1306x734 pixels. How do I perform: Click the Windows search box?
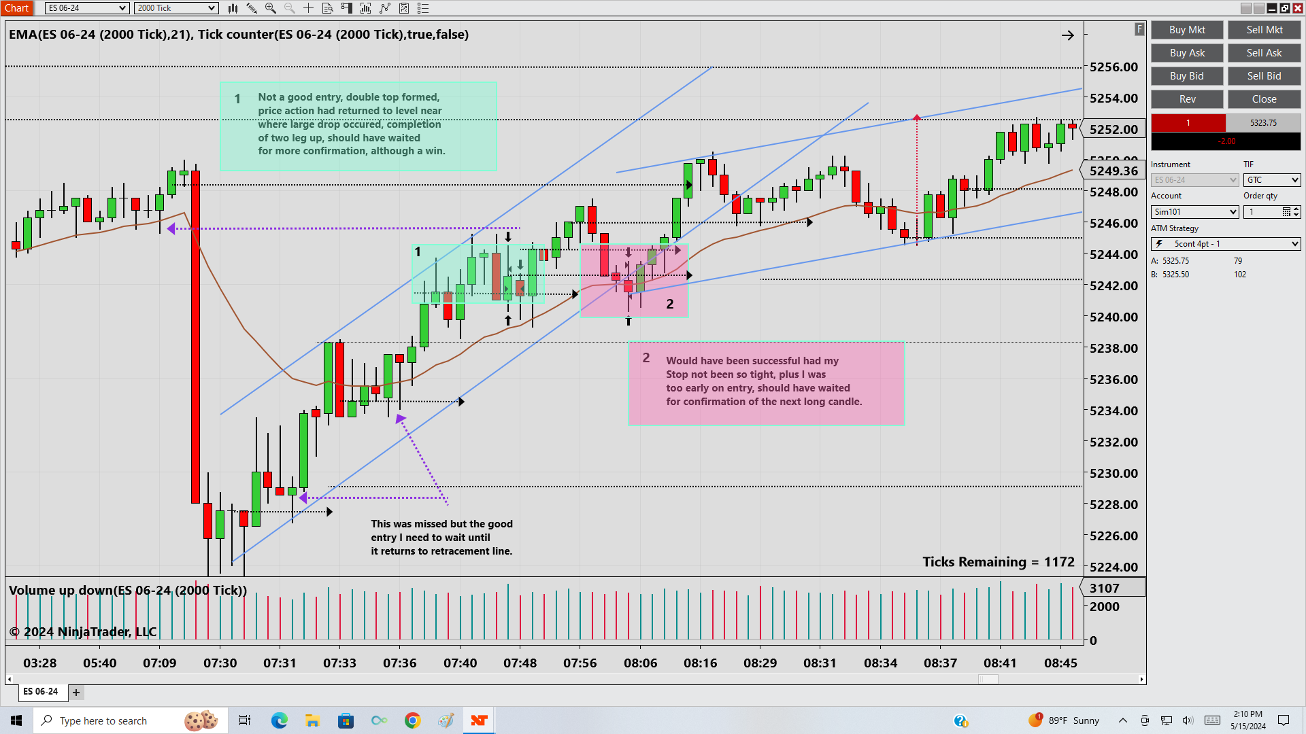point(131,720)
